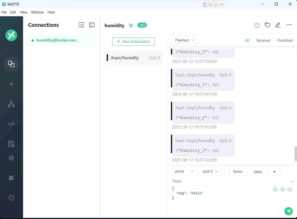This screenshot has width=297, height=219.
Task: Show only Published messages
Action: tap(285, 40)
